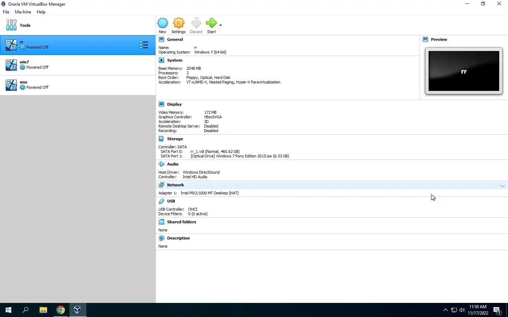508x317 pixels.
Task: Click the rr machine OS icon
Action: point(11,45)
